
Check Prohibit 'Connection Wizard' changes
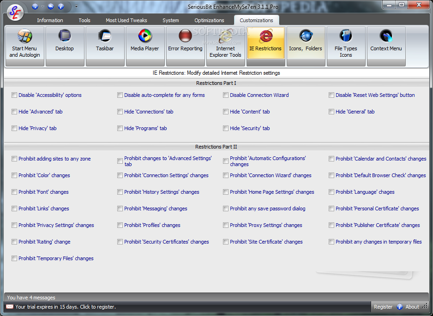pyautogui.click(x=226, y=175)
